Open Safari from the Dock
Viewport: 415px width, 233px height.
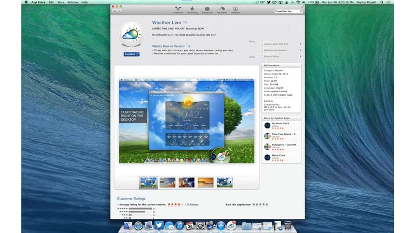[138, 226]
